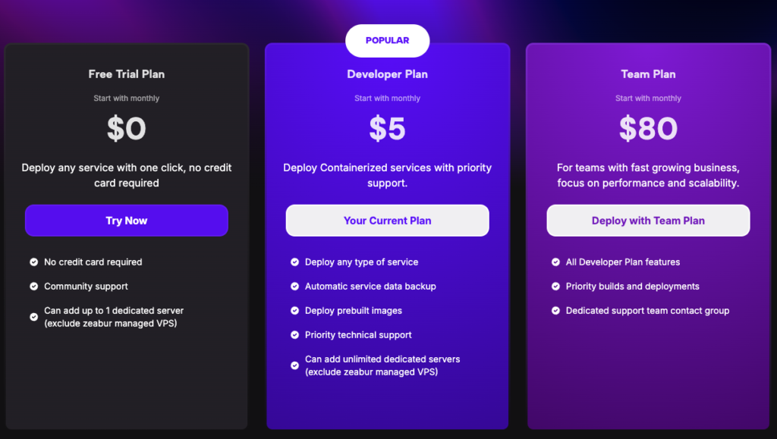
Task: Click checkmark beside All Developer Plan features
Action: pyautogui.click(x=556, y=262)
